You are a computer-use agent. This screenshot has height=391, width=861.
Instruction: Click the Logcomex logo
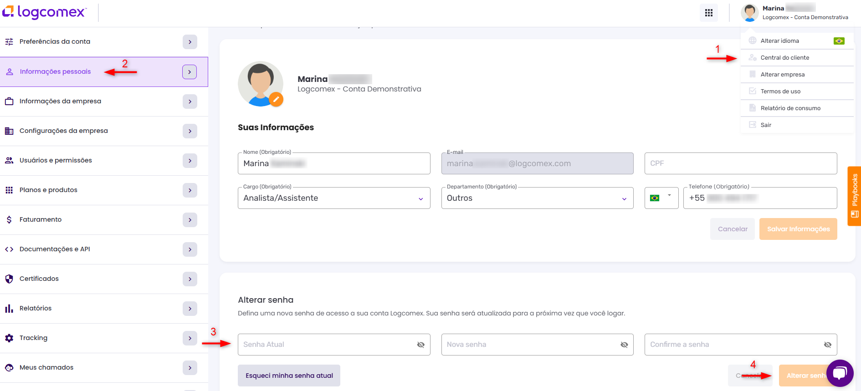[x=45, y=12]
